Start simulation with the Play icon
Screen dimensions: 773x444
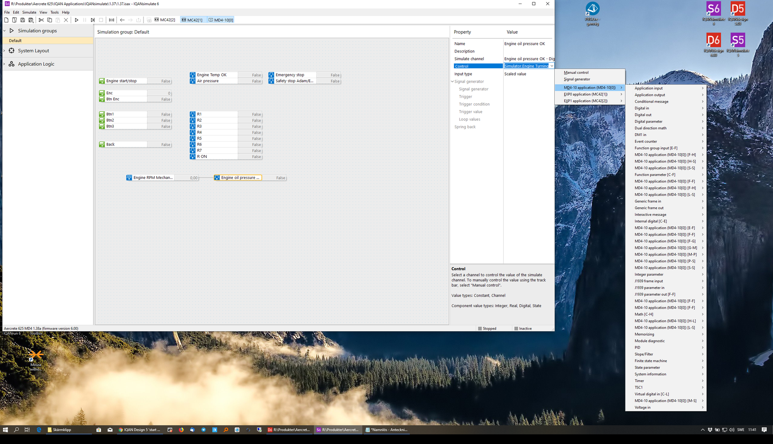[x=76, y=20]
